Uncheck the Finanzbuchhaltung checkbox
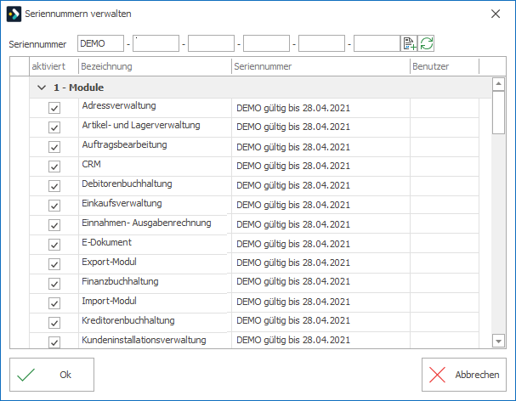The width and height of the screenshot is (516, 401). (54, 284)
